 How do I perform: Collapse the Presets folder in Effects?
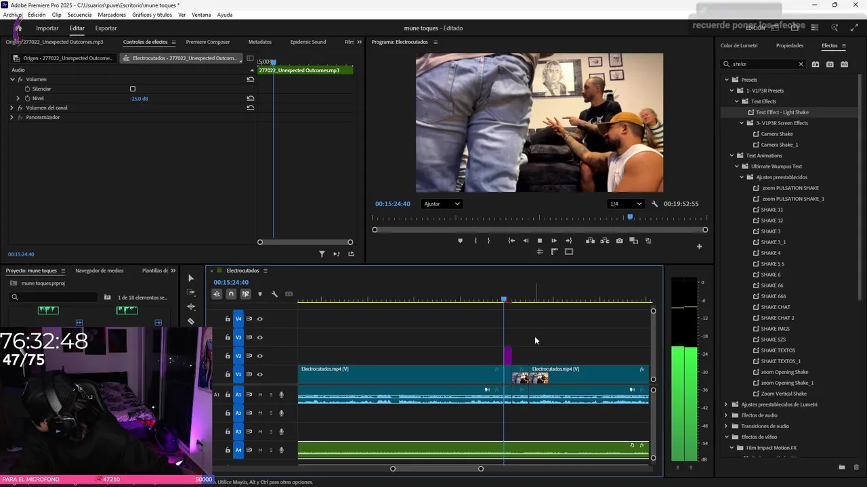click(726, 80)
